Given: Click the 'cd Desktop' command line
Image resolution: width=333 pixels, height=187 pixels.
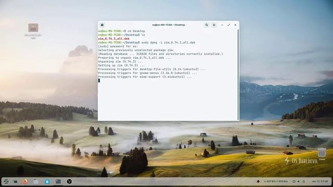Looking at the screenshot, I should tap(121, 31).
